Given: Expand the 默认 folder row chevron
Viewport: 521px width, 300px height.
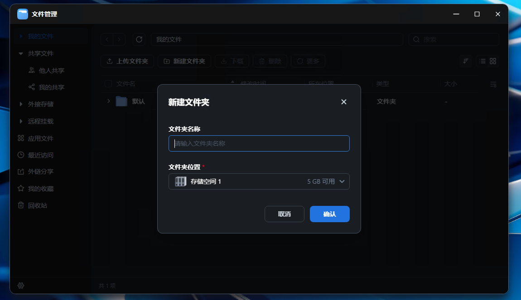Looking at the screenshot, I should coord(108,101).
